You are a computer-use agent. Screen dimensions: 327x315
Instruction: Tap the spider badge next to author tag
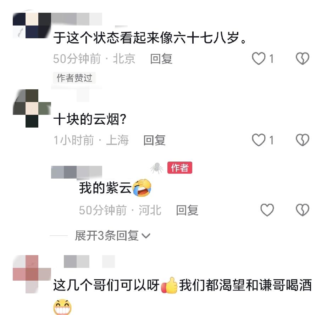coord(157,168)
